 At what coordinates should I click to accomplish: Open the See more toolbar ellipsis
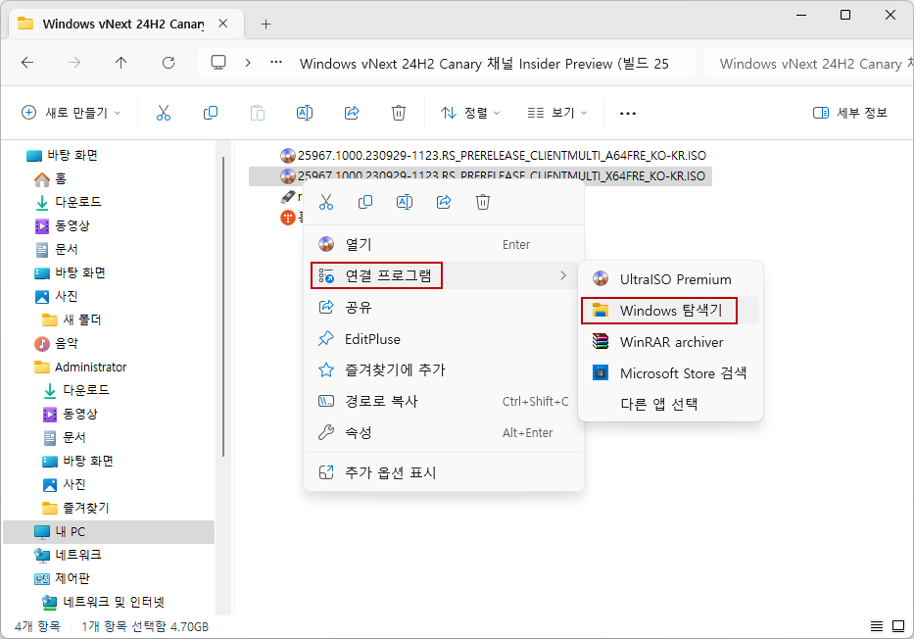pos(628,113)
